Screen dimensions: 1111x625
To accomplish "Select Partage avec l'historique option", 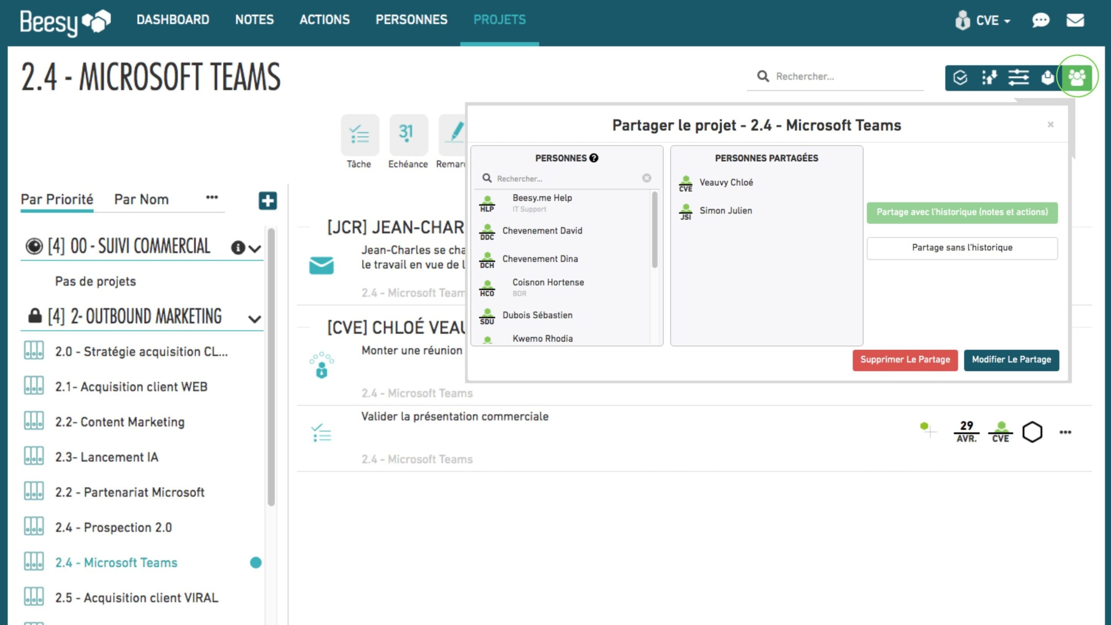I will point(962,212).
